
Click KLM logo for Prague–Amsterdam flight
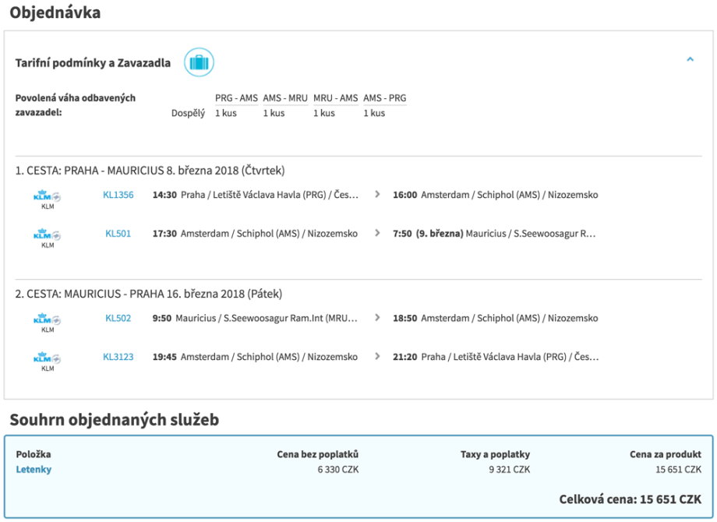(x=48, y=198)
